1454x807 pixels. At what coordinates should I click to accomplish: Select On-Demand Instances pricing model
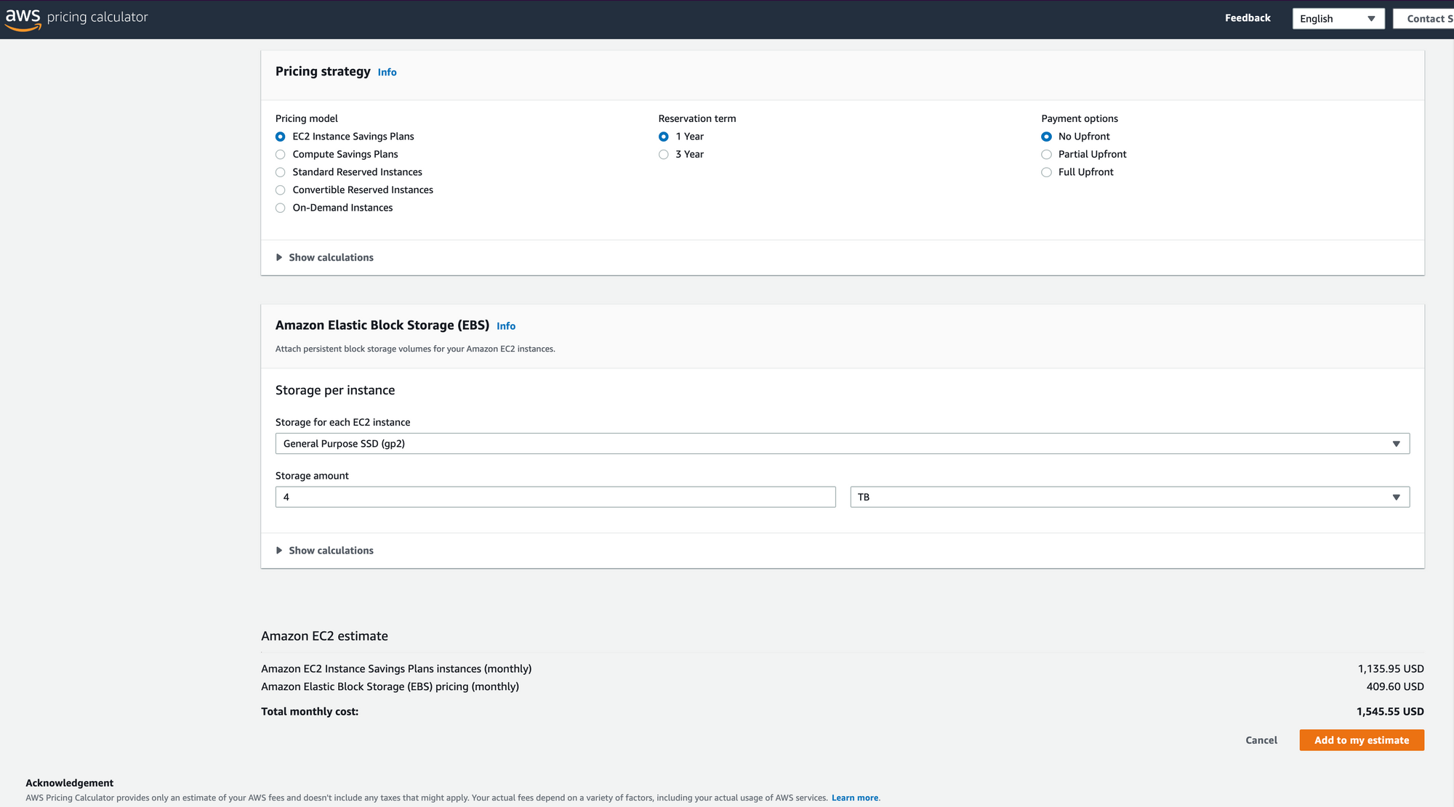[x=281, y=208]
